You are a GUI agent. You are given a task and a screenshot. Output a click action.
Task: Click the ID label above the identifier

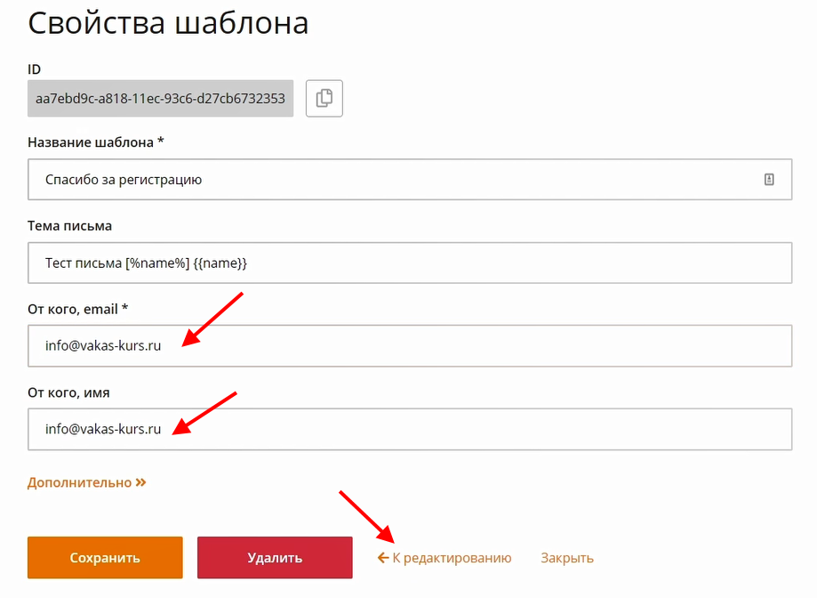point(35,69)
